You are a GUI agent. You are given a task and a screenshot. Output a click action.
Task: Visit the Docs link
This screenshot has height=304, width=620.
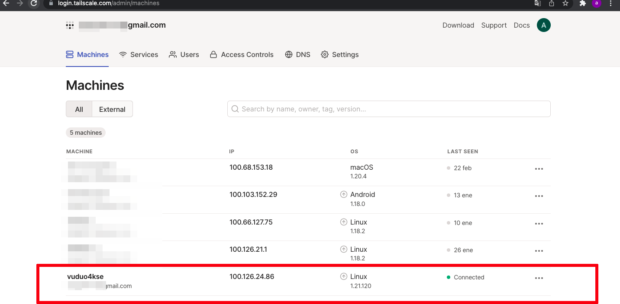pos(521,25)
